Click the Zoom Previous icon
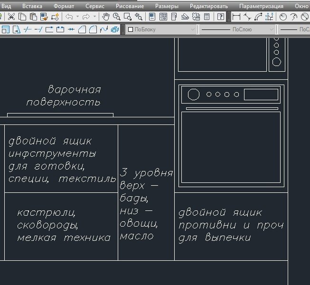 click(139, 17)
